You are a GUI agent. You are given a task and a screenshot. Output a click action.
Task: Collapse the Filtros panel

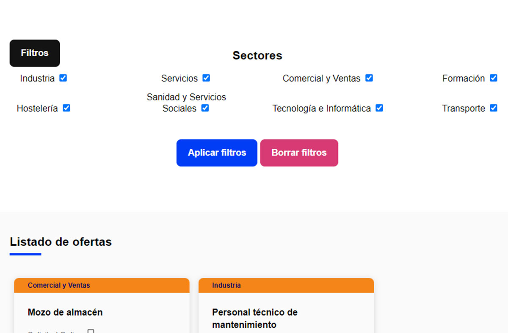point(35,53)
